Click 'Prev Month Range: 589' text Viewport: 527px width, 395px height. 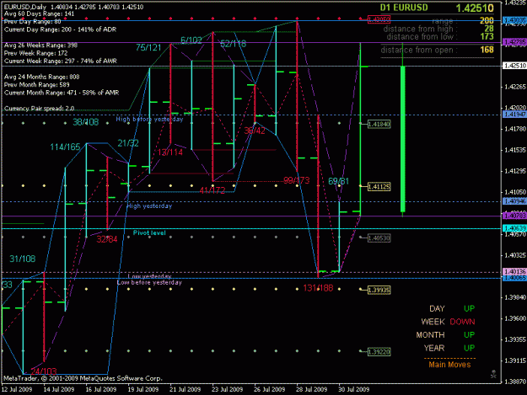pos(36,84)
